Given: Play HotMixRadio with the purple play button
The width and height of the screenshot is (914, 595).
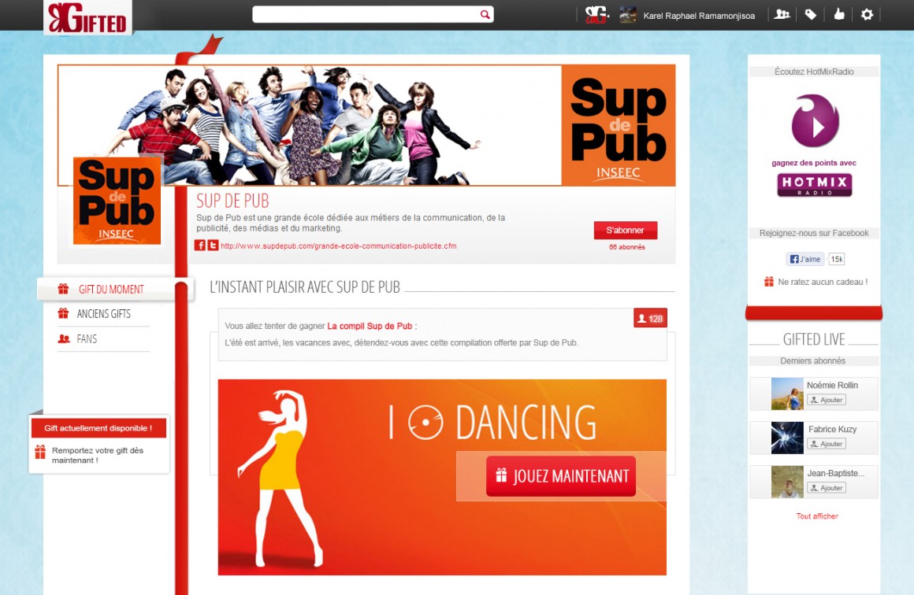Looking at the screenshot, I should coord(815,121).
